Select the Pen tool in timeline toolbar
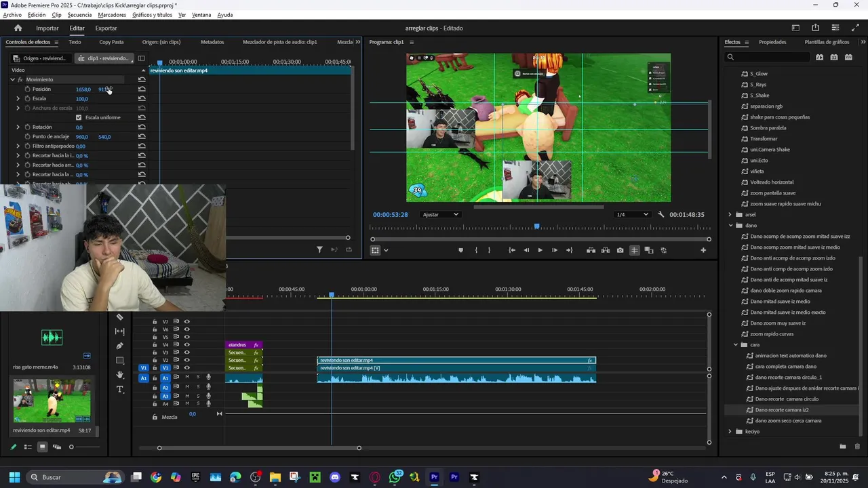This screenshot has height=488, width=868. coord(120,346)
